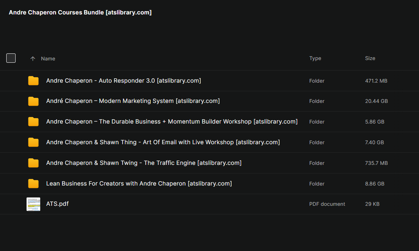Tick the select-all checkbox in header
The width and height of the screenshot is (419, 251).
(11, 58)
